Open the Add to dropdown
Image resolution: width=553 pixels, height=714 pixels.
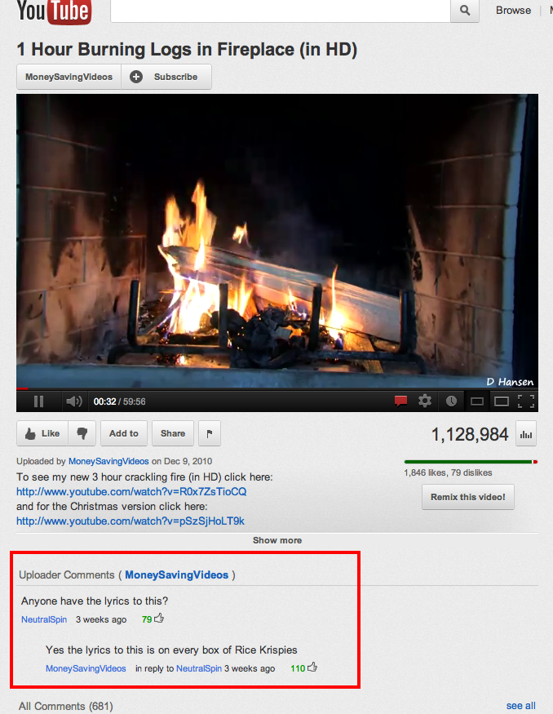pyautogui.click(x=124, y=433)
